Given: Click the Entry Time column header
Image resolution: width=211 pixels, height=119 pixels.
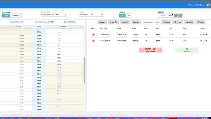Looking at the screenshot, I should (103, 28).
